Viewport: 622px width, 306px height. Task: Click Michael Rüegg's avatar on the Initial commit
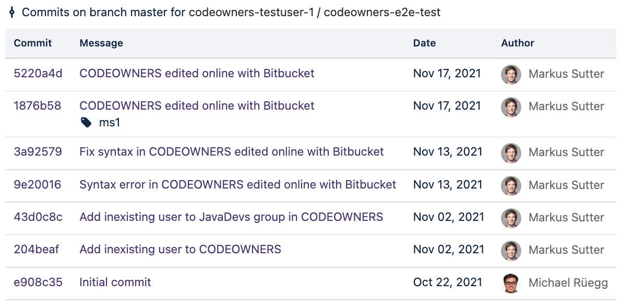tap(511, 283)
